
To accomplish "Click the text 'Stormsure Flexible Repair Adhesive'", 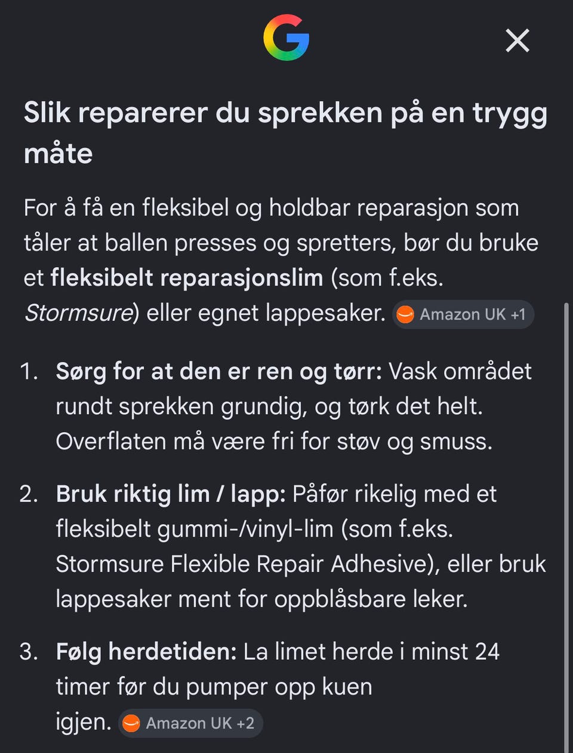I will click(x=244, y=564).
